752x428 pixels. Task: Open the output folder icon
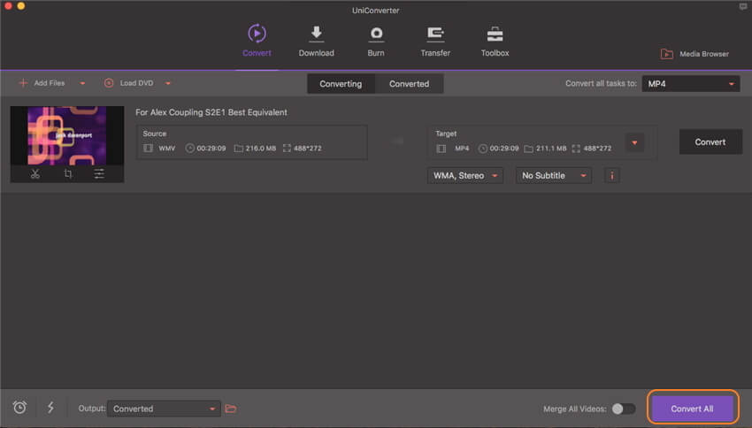point(231,409)
